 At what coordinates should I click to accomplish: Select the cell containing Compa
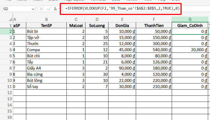46,50
